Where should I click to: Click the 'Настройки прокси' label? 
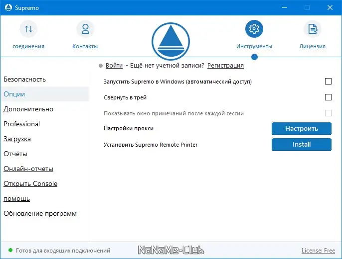(129, 129)
